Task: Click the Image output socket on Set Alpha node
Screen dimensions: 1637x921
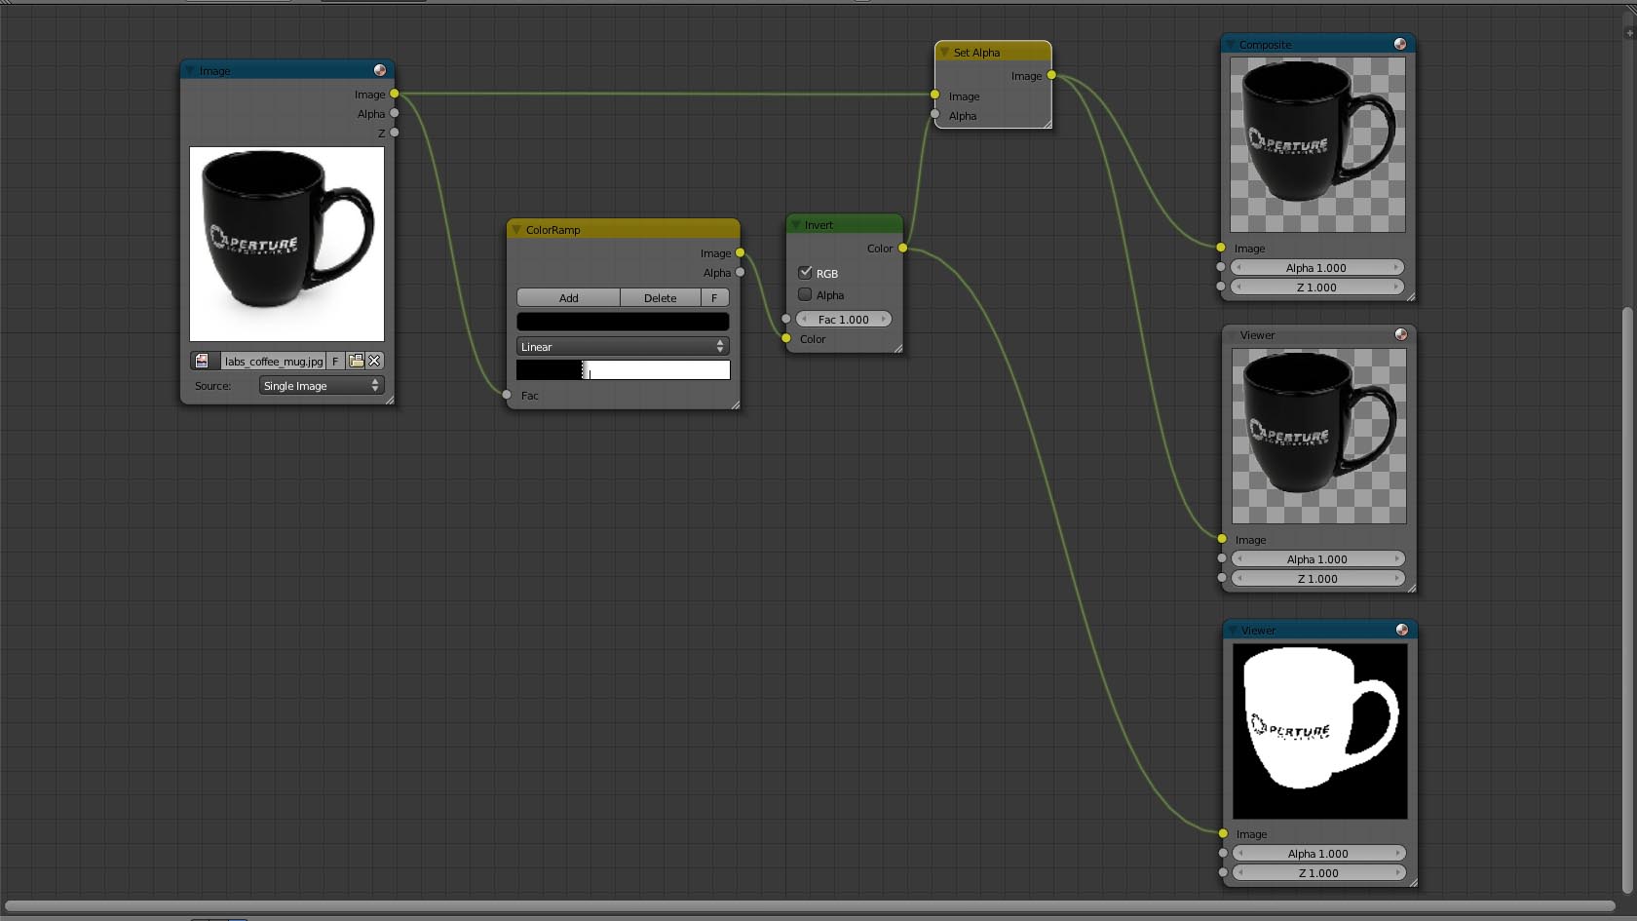Action: pos(1051,75)
